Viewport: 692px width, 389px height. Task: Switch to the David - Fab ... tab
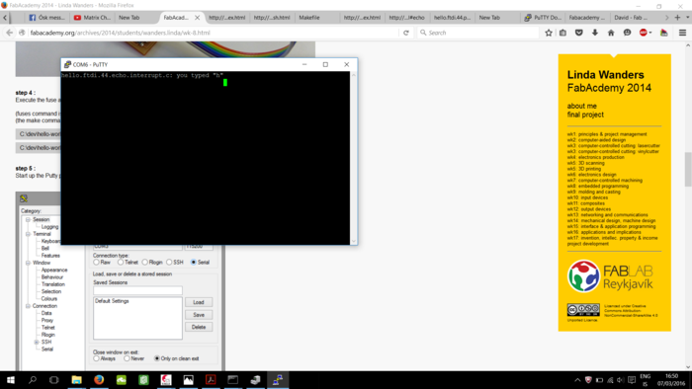click(x=631, y=18)
